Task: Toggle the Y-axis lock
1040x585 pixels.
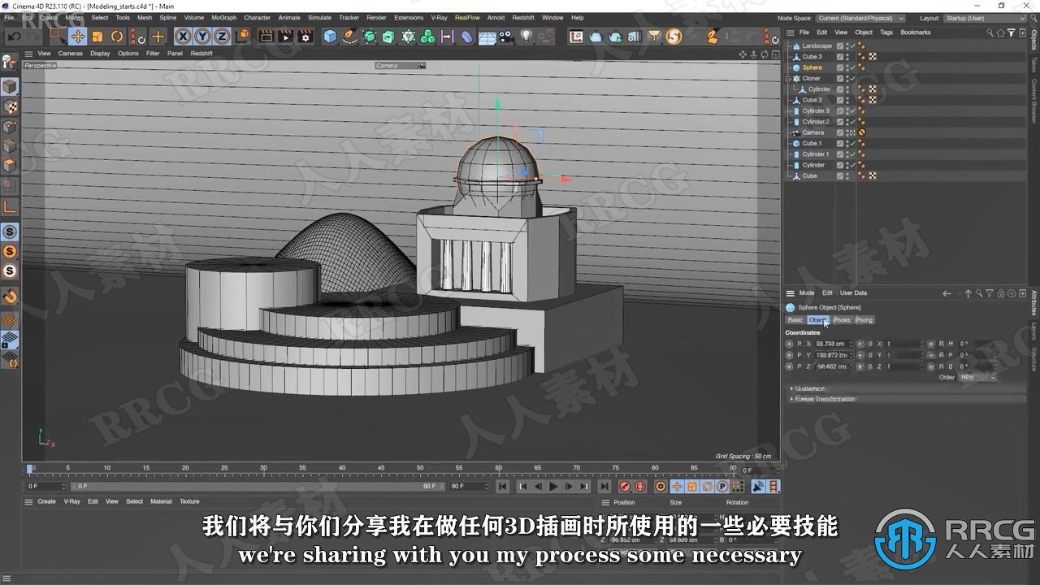Action: (x=201, y=37)
